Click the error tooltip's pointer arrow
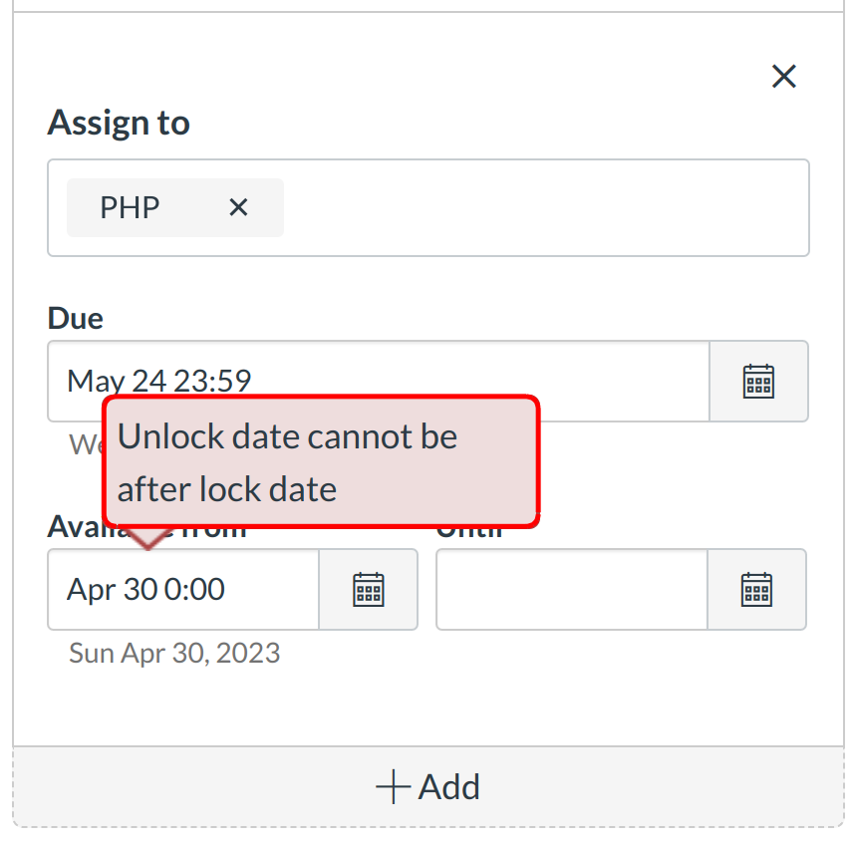 pyautogui.click(x=148, y=539)
